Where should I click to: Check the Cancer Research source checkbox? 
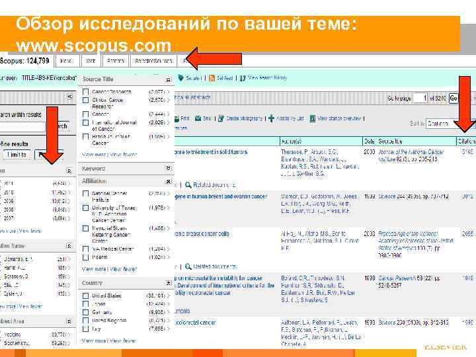(85, 92)
